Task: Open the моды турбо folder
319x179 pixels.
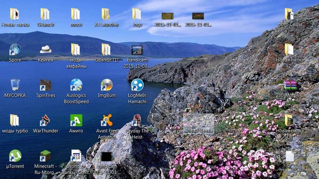Action: [x=14, y=120]
